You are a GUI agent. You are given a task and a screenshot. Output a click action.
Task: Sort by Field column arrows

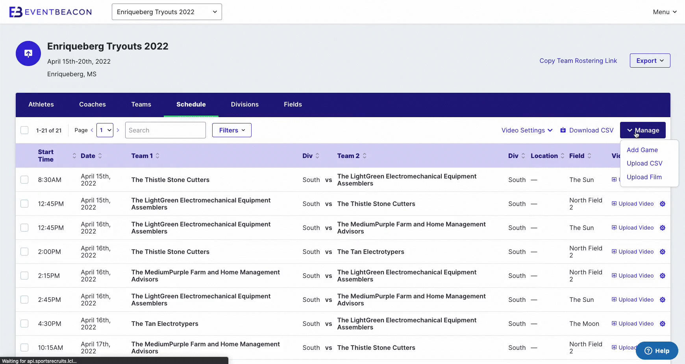point(589,156)
